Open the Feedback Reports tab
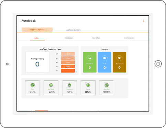 click(37, 30)
